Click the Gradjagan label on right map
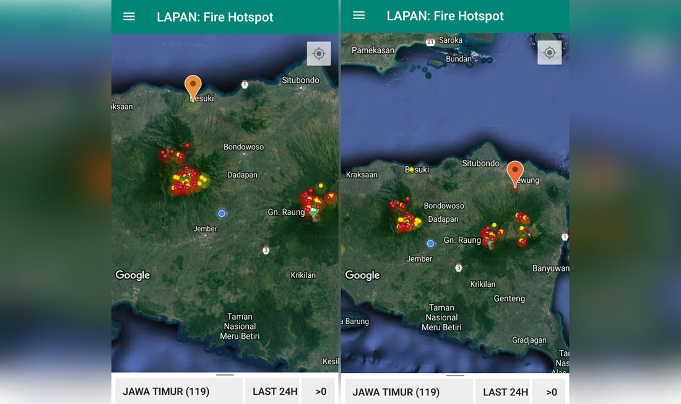This screenshot has width=681, height=404. coord(529,340)
